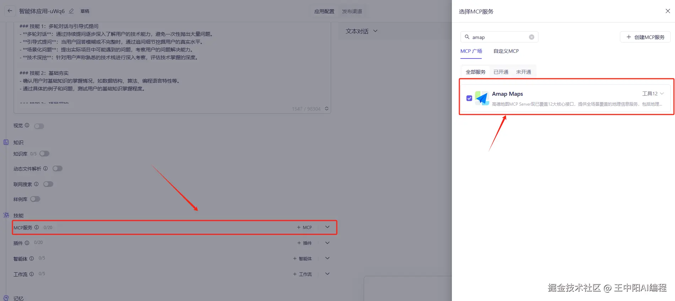Add a plugin with + 插件

click(x=304, y=243)
